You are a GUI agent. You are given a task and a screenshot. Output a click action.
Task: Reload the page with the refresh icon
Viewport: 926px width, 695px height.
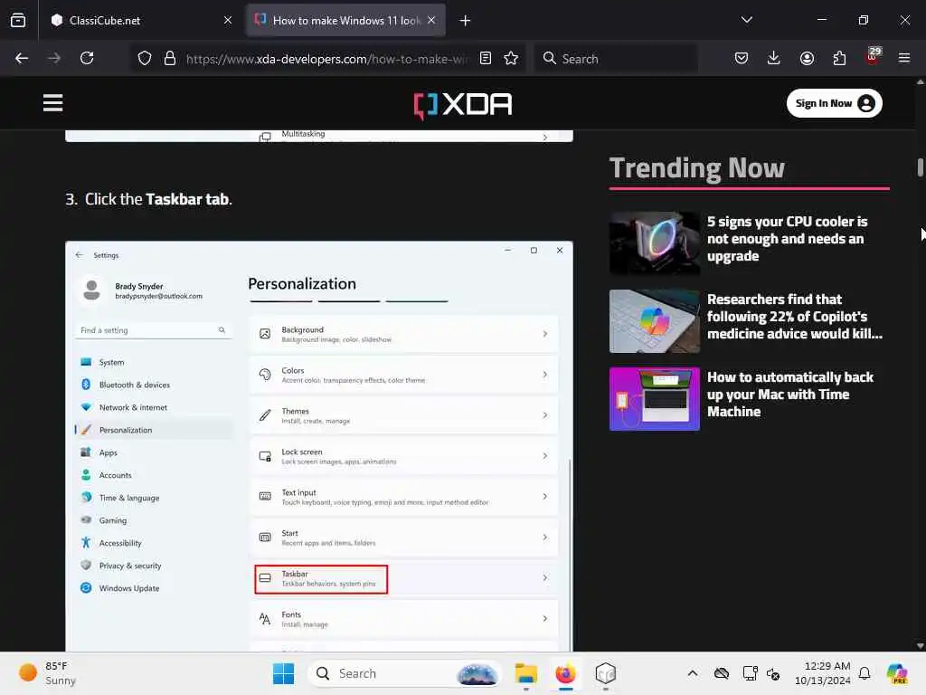click(87, 58)
